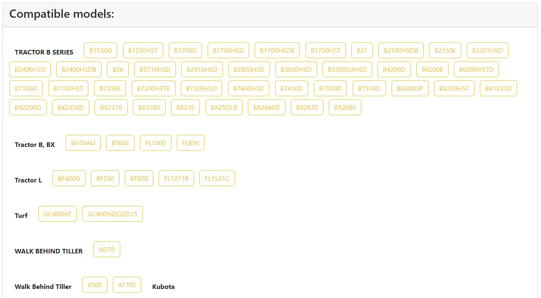This screenshot has width=541, height=298.
Task: Click the FL1521C model tag
Action: click(217, 178)
